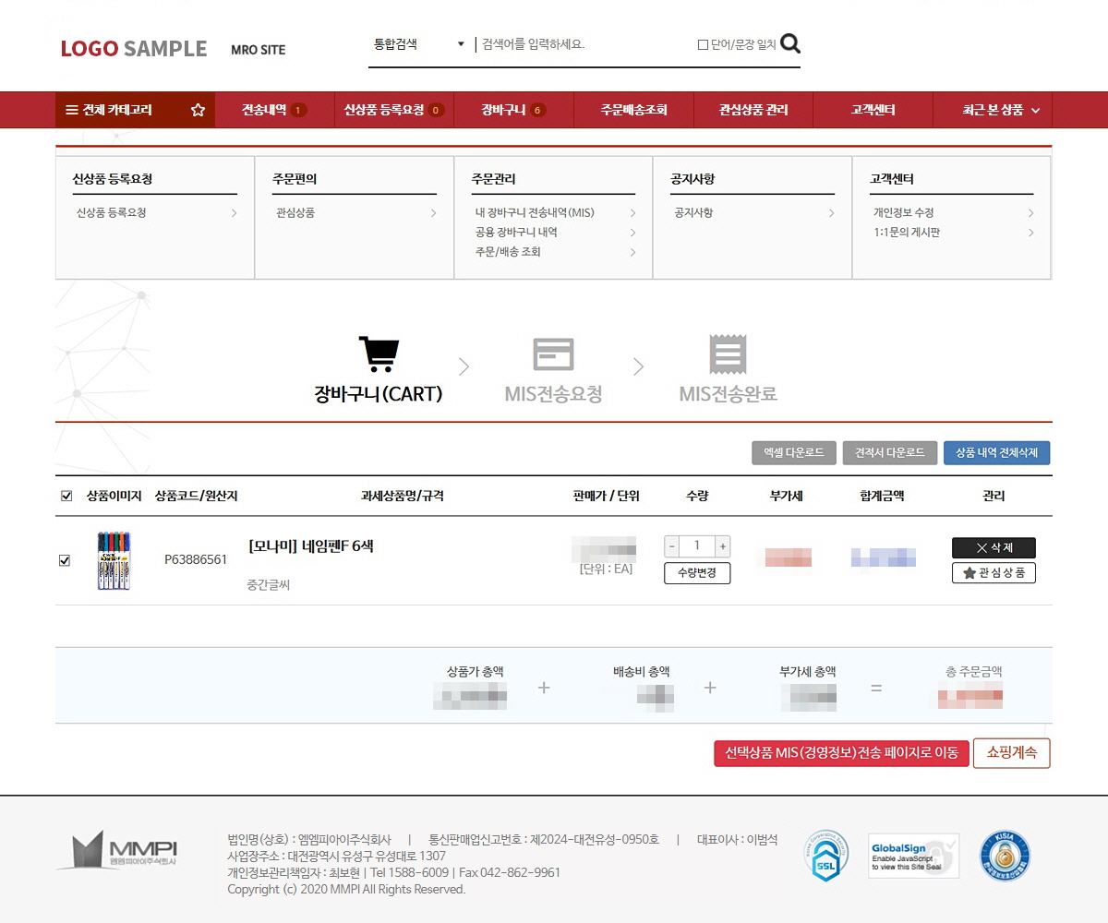This screenshot has height=923, width=1108.
Task: Click the SSL security badge in footer
Action: point(825,856)
